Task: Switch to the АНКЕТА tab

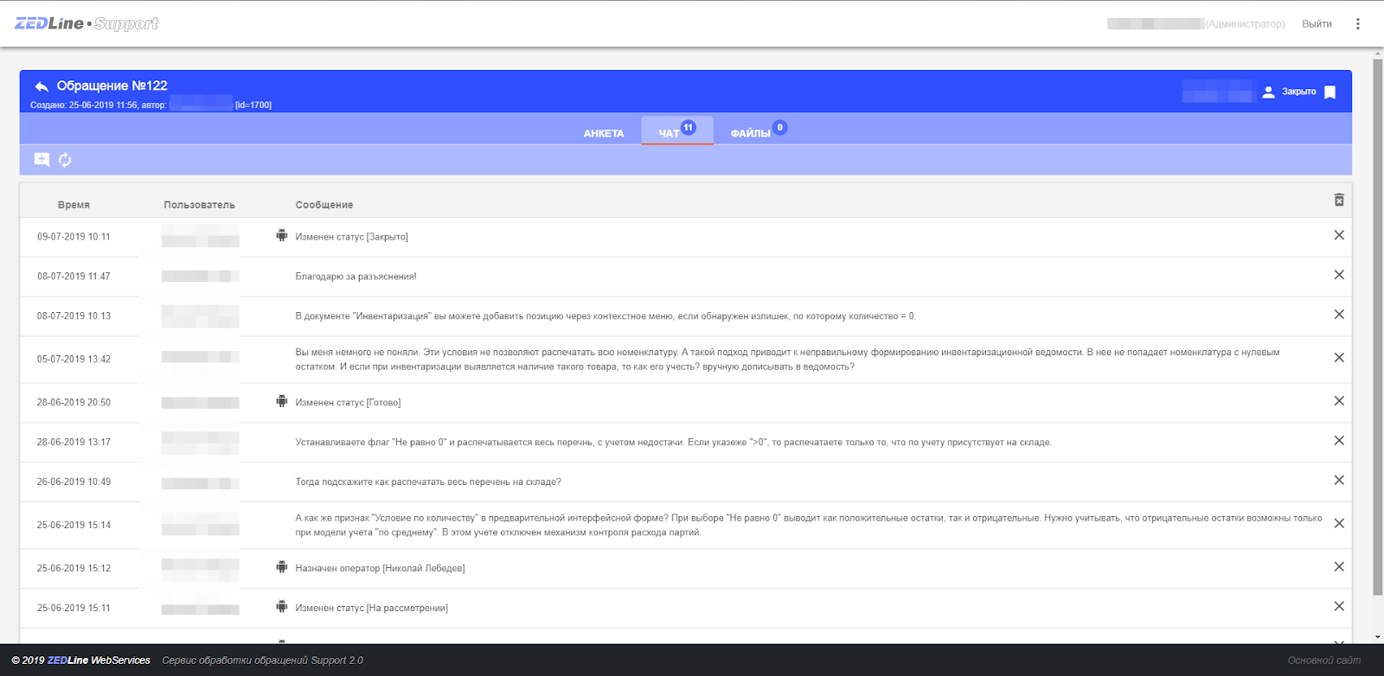Action: [604, 133]
